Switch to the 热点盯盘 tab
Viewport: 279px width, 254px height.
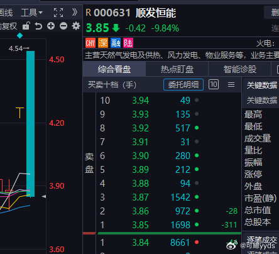point(177,69)
